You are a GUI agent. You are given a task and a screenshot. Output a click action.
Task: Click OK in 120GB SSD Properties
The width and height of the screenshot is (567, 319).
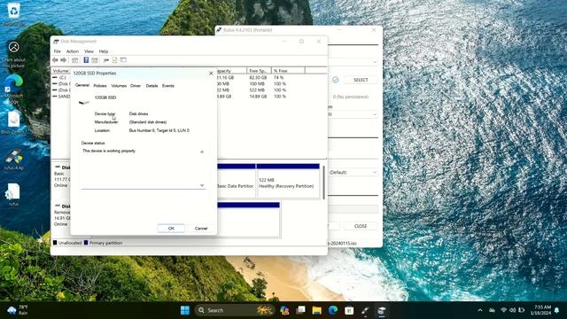171,229
